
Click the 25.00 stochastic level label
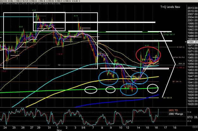tap(189, 121)
